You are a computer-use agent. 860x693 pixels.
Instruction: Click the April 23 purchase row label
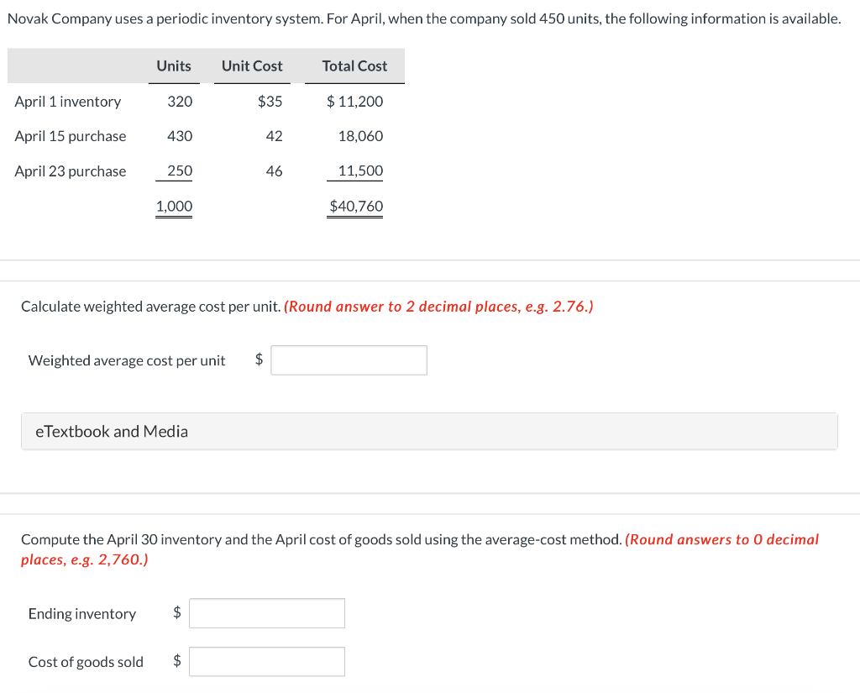71,171
